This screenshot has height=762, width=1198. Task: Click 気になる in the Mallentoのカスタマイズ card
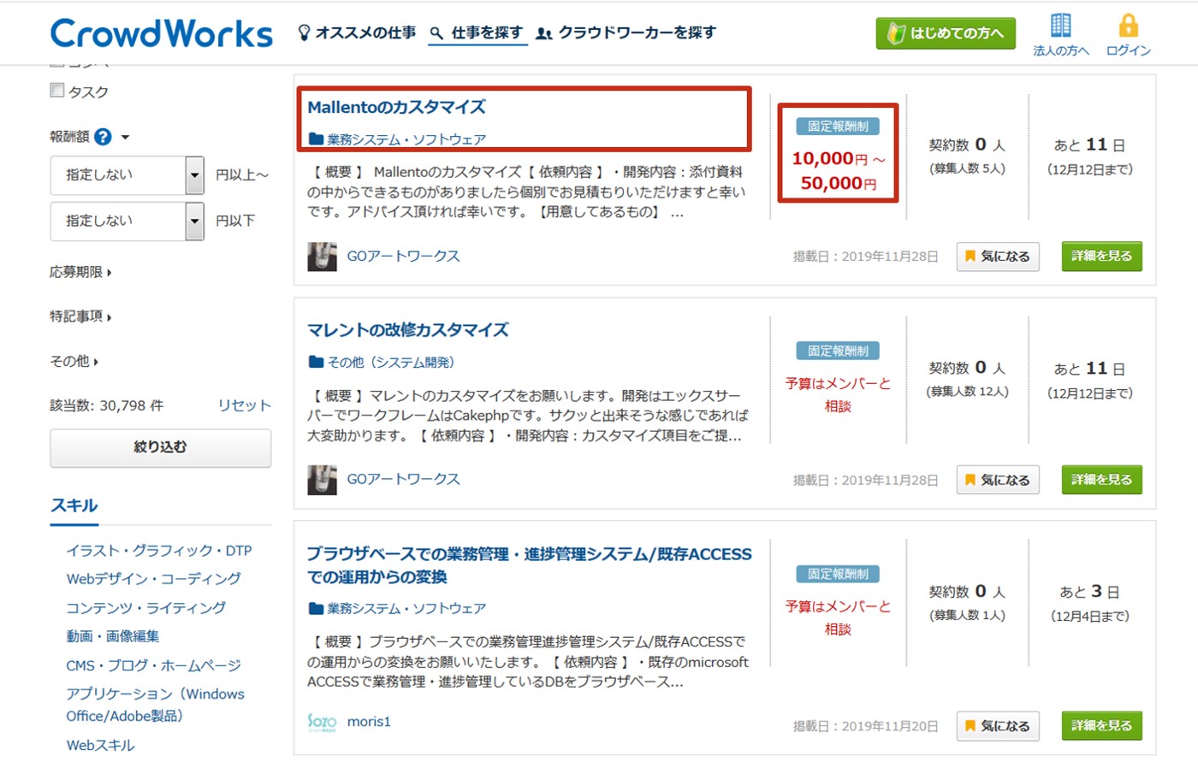coord(998,257)
